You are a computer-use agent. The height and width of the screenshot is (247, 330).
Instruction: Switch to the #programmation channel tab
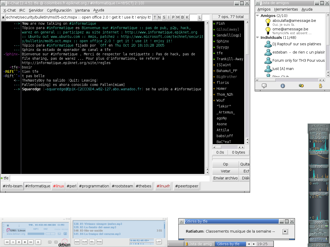[x=94, y=186]
